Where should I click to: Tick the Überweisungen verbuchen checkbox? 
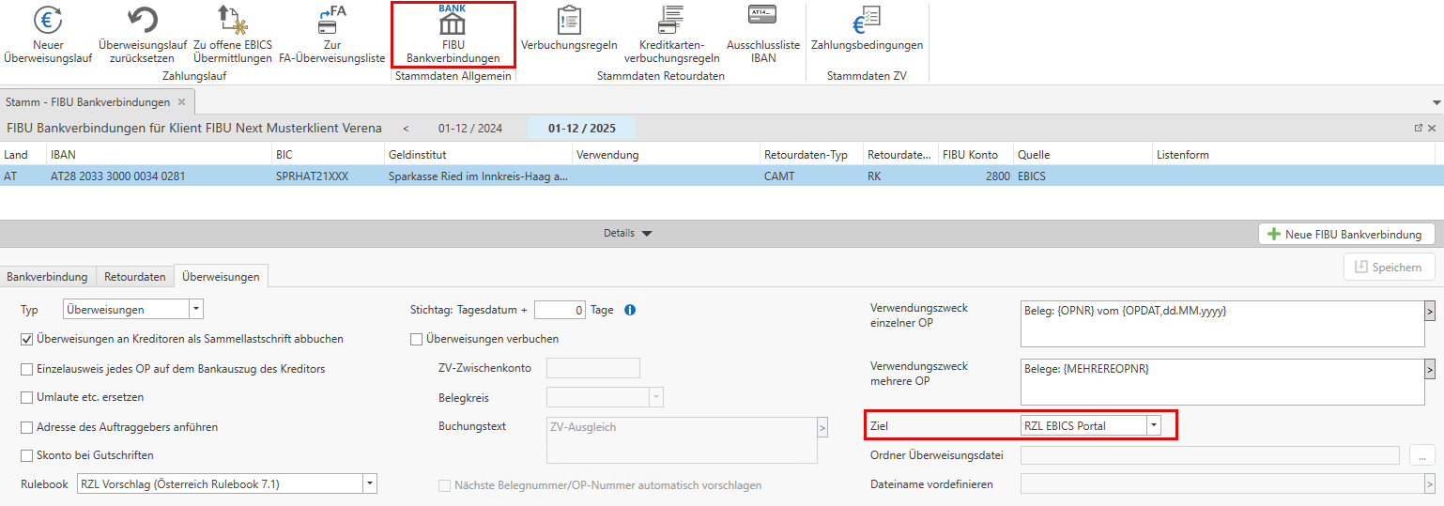click(x=417, y=339)
